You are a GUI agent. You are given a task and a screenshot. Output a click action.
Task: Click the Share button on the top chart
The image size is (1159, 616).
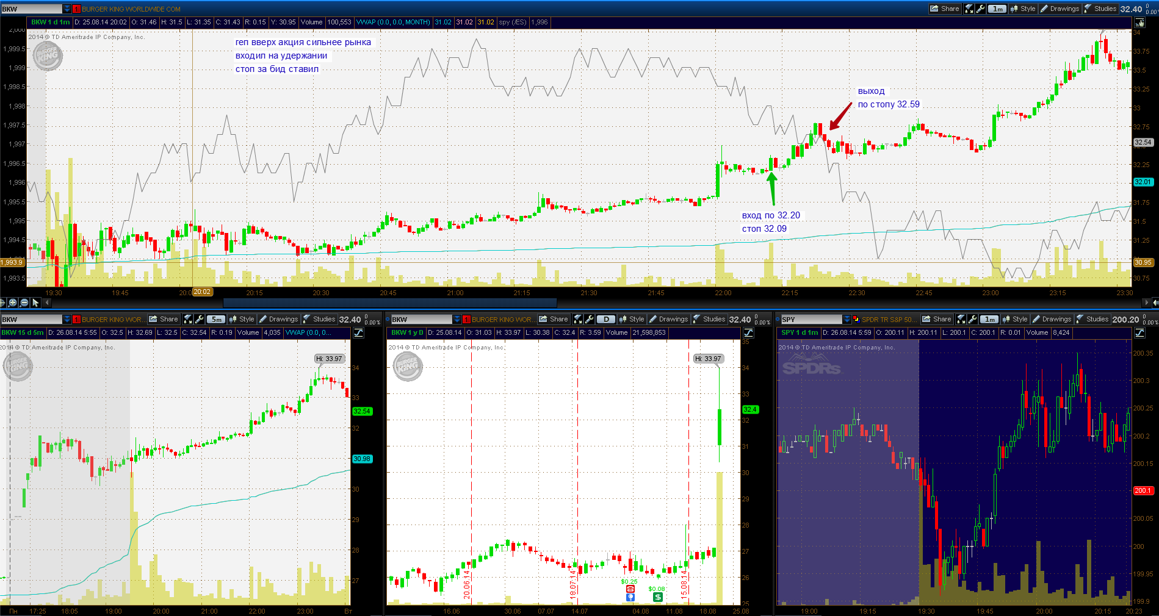(945, 9)
